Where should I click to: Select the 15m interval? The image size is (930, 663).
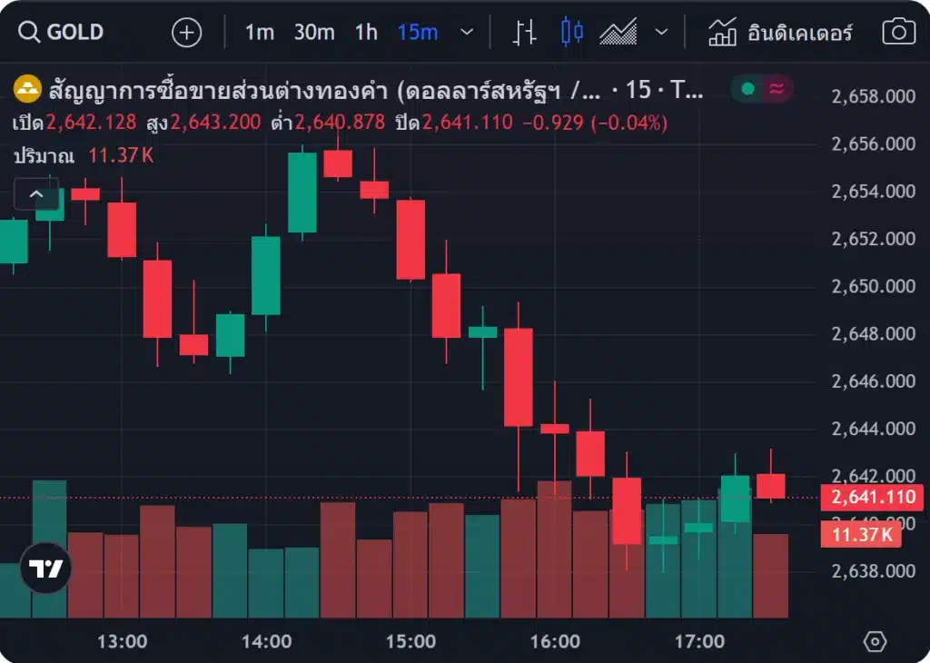[418, 33]
